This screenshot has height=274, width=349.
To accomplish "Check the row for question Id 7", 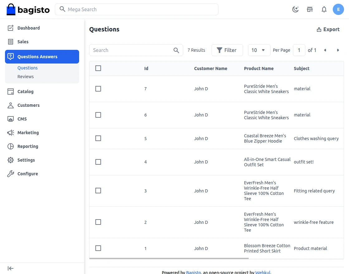I will pos(98,89).
